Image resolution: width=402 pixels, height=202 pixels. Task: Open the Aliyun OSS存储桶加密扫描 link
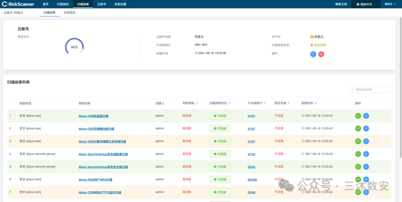(x=96, y=129)
